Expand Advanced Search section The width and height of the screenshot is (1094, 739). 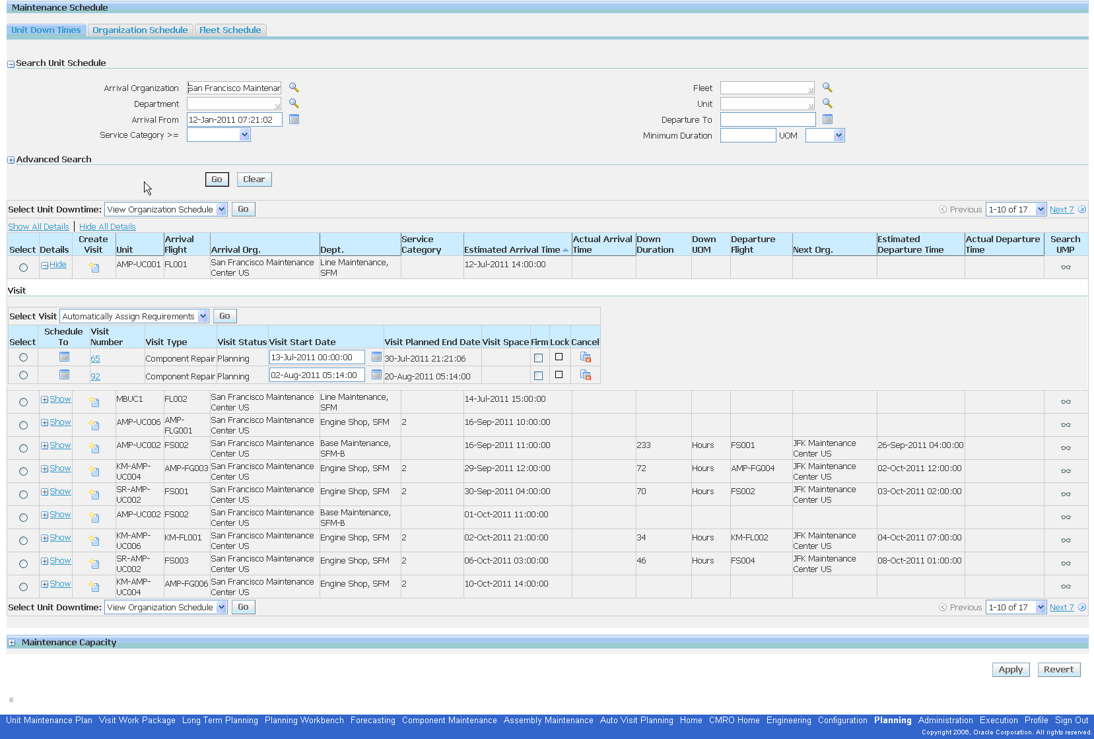click(x=11, y=160)
